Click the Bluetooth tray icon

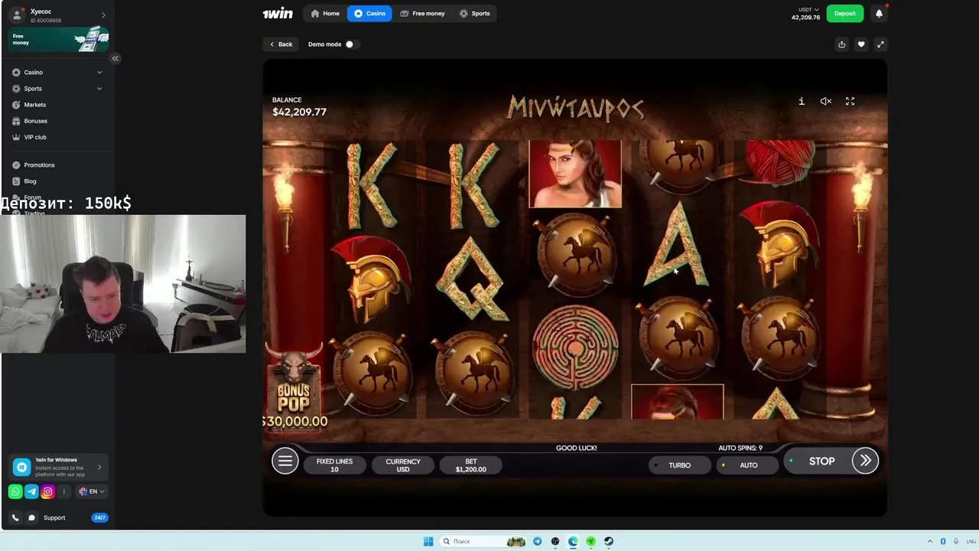coord(943,541)
